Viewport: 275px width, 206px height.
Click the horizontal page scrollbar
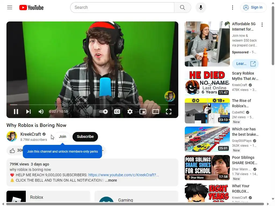[x=135, y=204]
